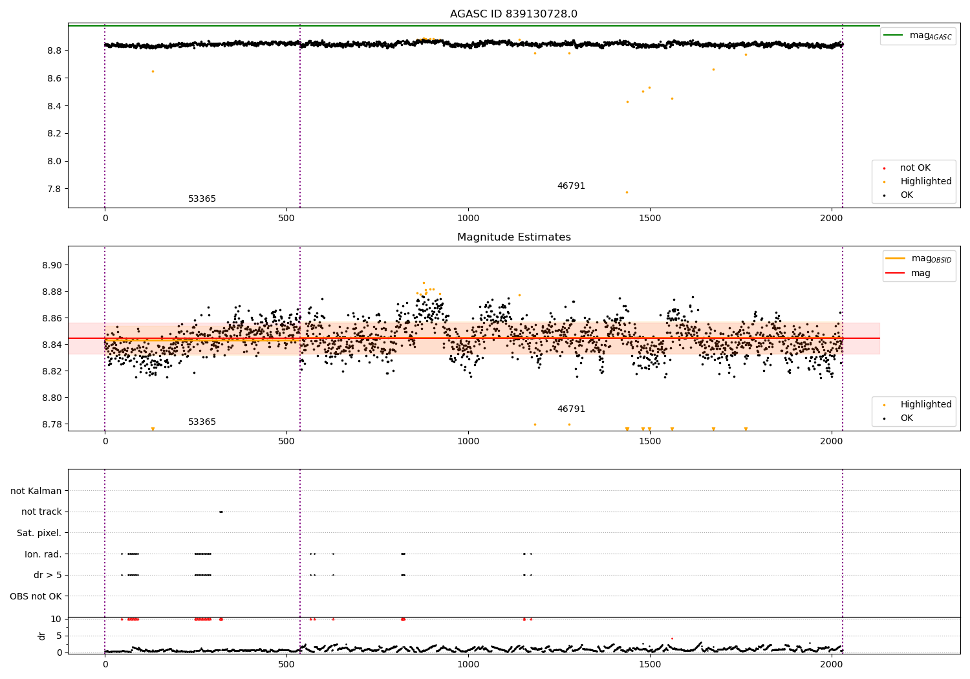Select the green mag AGASC legend entry
This screenshot has height=679, width=970.
[x=918, y=36]
